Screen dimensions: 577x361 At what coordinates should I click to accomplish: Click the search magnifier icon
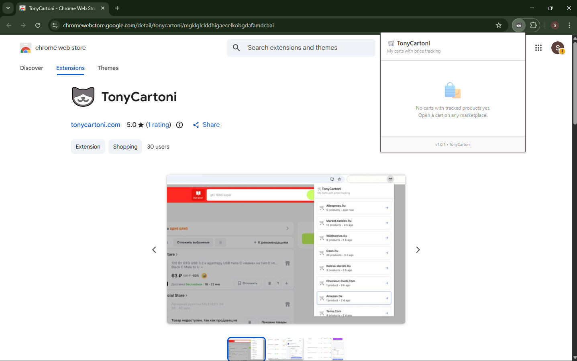[x=237, y=48]
